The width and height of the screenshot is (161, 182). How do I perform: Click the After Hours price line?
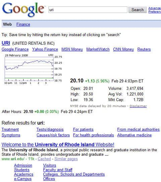(x=47, y=112)
